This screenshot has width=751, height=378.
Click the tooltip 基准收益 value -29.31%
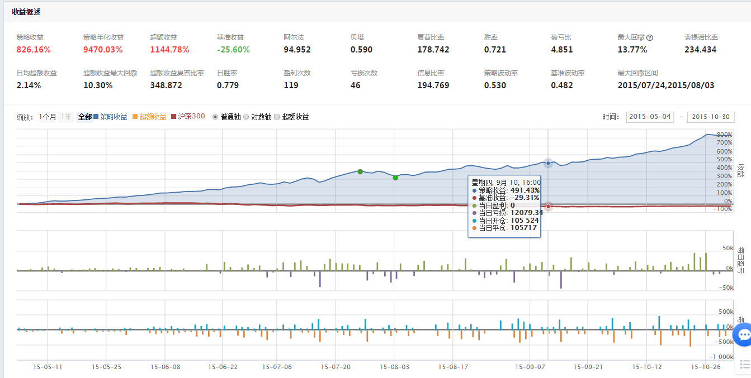pyautogui.click(x=525, y=198)
